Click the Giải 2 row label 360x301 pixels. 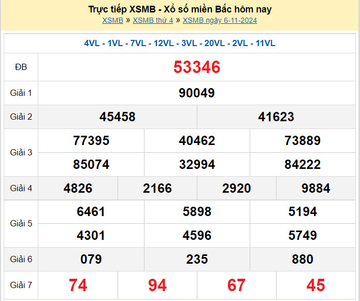coord(21,117)
